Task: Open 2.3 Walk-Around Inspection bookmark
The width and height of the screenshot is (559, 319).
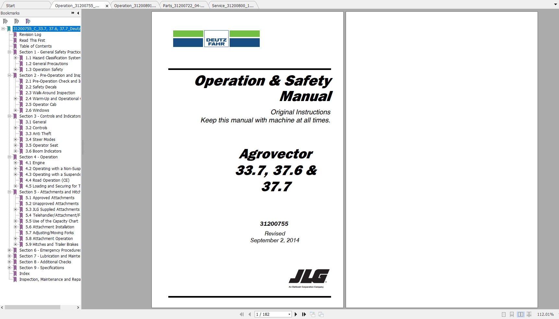Action: (x=50, y=93)
